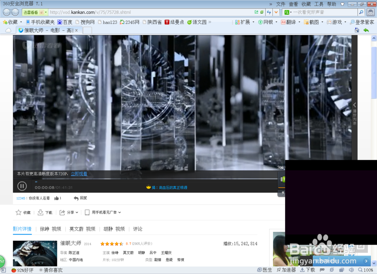Click the 催眠大师 movie poster thumbnail
Viewport: 377px width, 274px height.
point(35,253)
